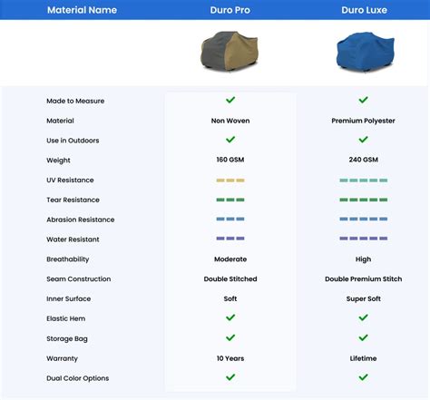The height and width of the screenshot is (400, 430).
Task: Click the 'Use in Outdoors' row label
Action: click(x=73, y=141)
